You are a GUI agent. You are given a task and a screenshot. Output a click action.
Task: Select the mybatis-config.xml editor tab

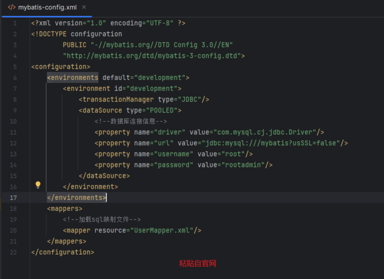(47, 7)
